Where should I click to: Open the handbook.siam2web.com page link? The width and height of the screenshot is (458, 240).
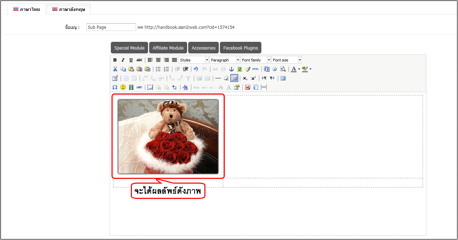pos(189,27)
